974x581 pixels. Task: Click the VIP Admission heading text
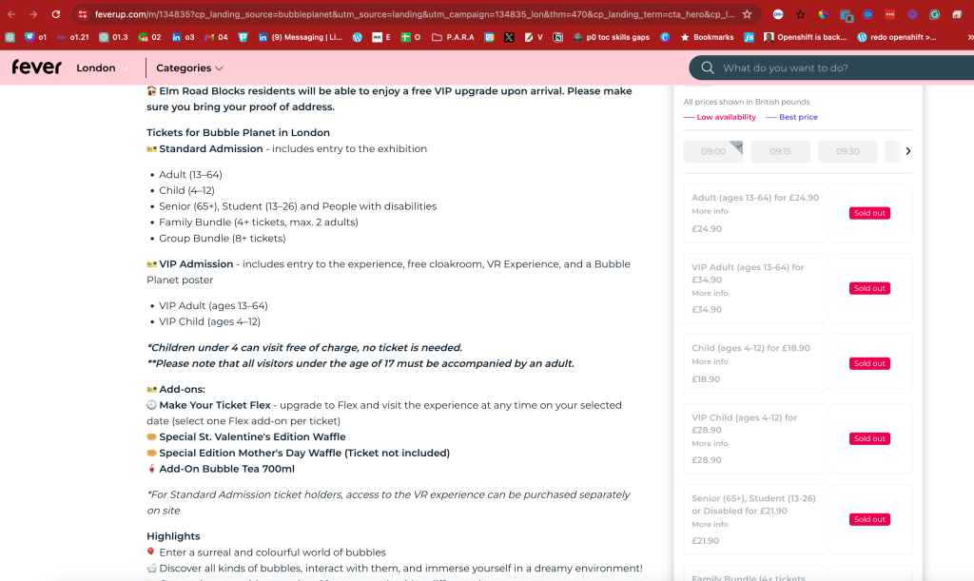(x=196, y=263)
